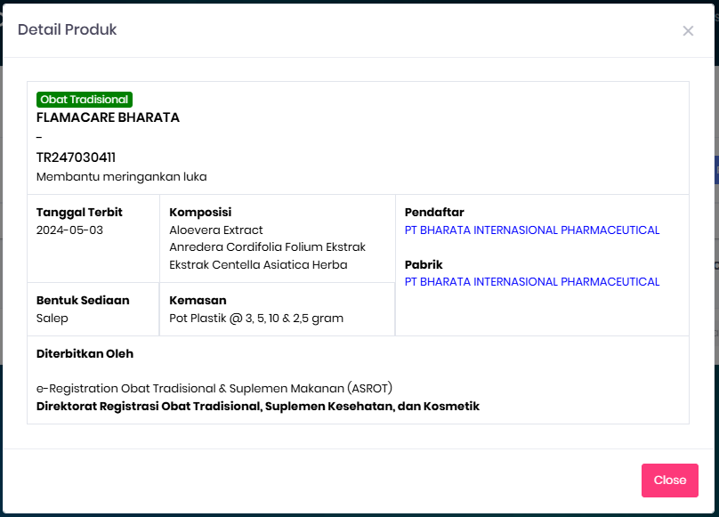Close the dialog with the X icon
This screenshot has width=719, height=517.
(x=688, y=31)
